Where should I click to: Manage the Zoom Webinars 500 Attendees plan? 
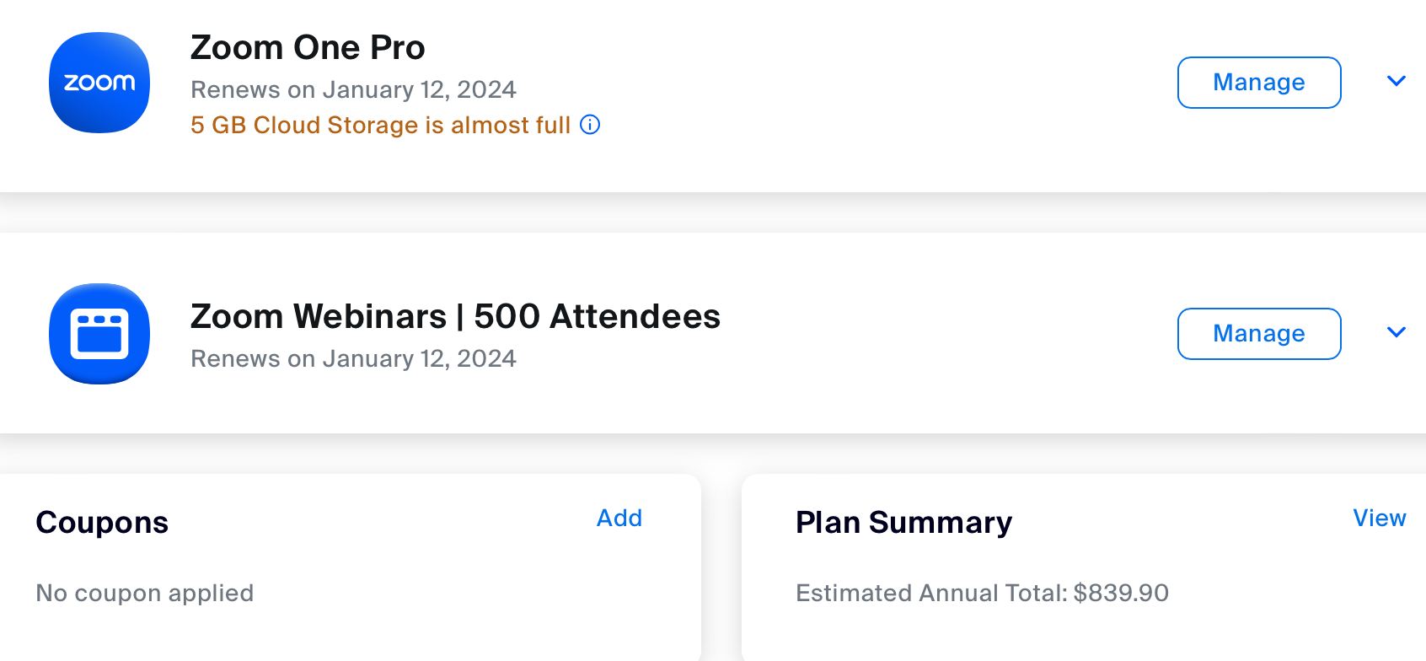tap(1259, 334)
